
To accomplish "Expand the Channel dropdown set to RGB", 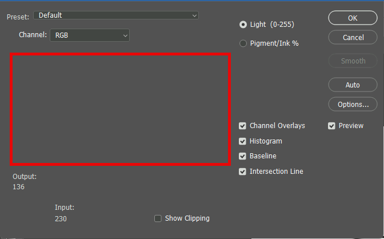I will pyautogui.click(x=90, y=35).
